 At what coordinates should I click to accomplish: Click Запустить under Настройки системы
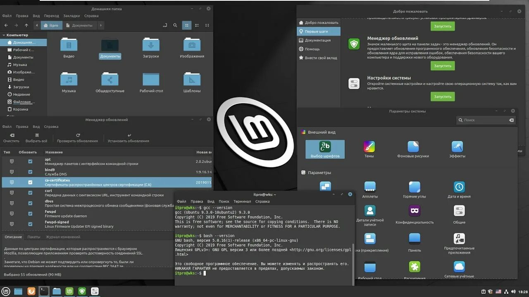[443, 96]
